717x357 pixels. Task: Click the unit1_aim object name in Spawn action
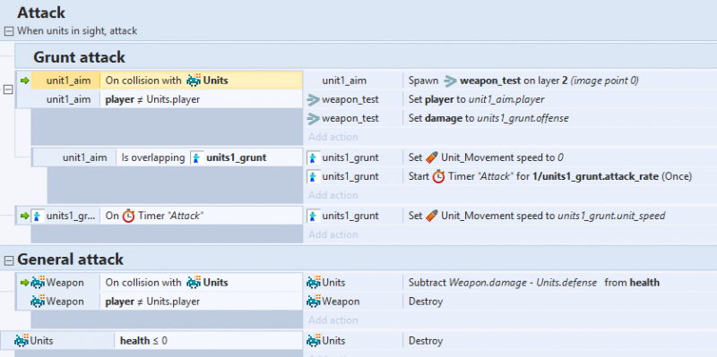(344, 81)
